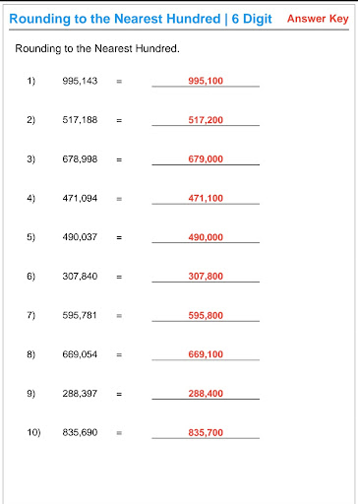The height and width of the screenshot is (504, 358).
Task: Click the answer 595,800 for problem 7
Action: click(x=206, y=315)
